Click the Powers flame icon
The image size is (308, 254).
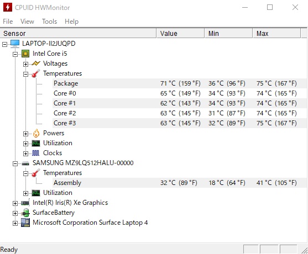tap(36, 133)
